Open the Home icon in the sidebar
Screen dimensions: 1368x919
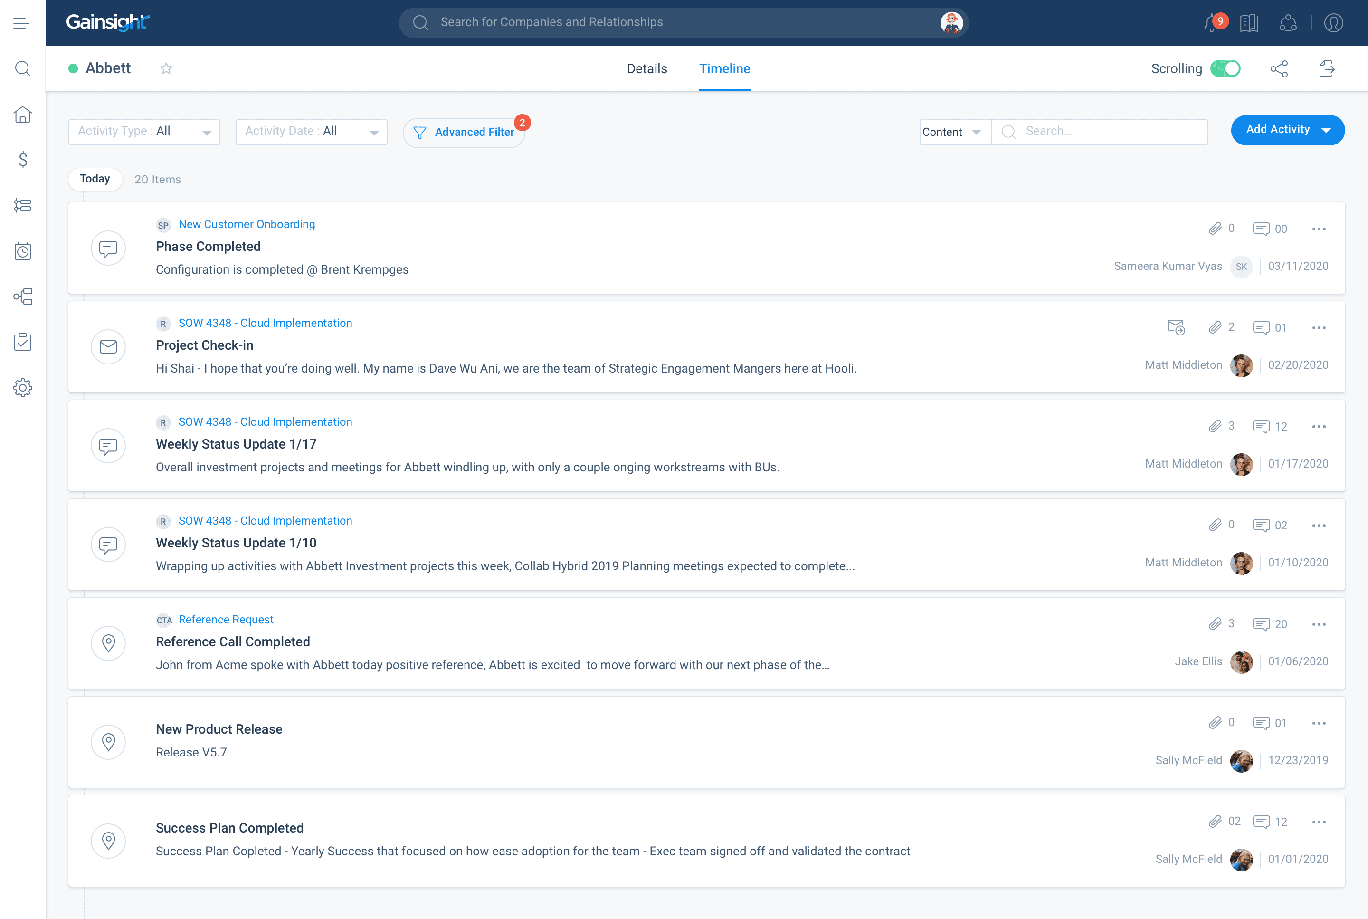[x=22, y=115]
